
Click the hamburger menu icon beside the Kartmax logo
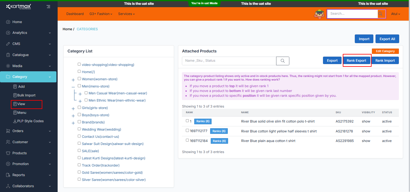(48, 6)
